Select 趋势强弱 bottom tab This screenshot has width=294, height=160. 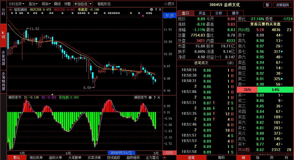click(x=133, y=158)
